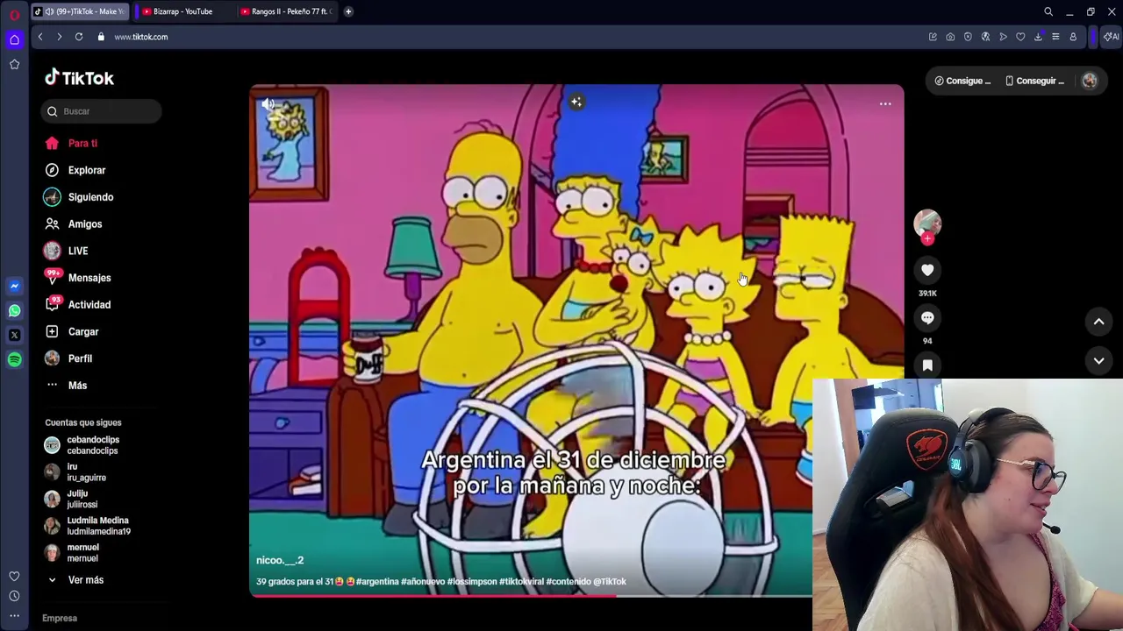Open Easy setup sliders icon
This screenshot has width=1123, height=631.
(1055, 37)
